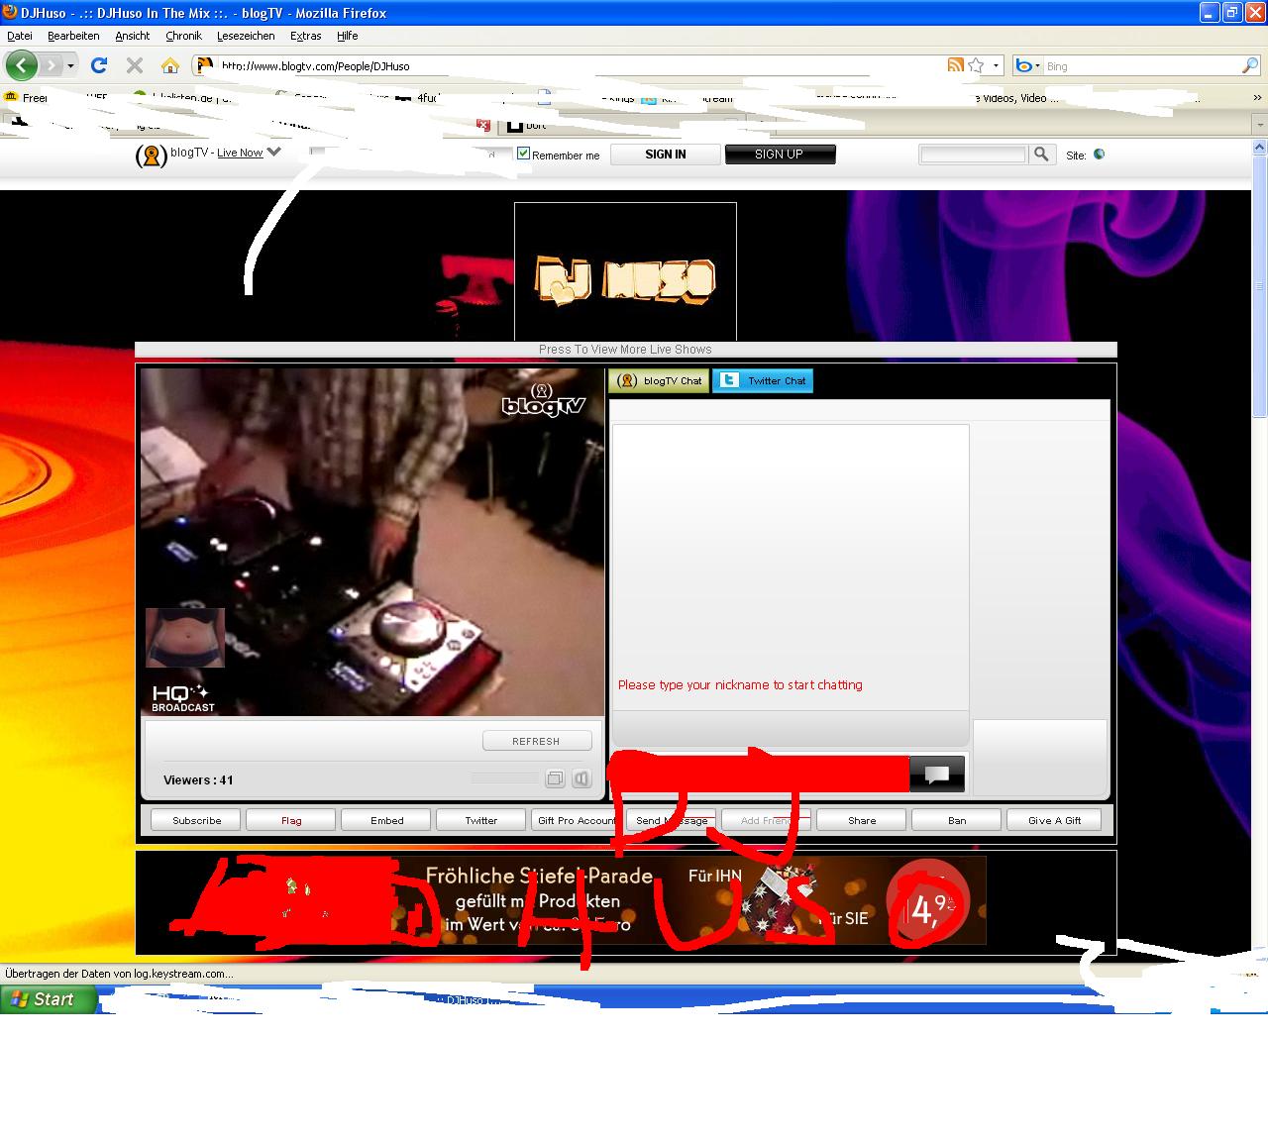
Task: Click the Stop loading X icon
Action: click(x=135, y=65)
